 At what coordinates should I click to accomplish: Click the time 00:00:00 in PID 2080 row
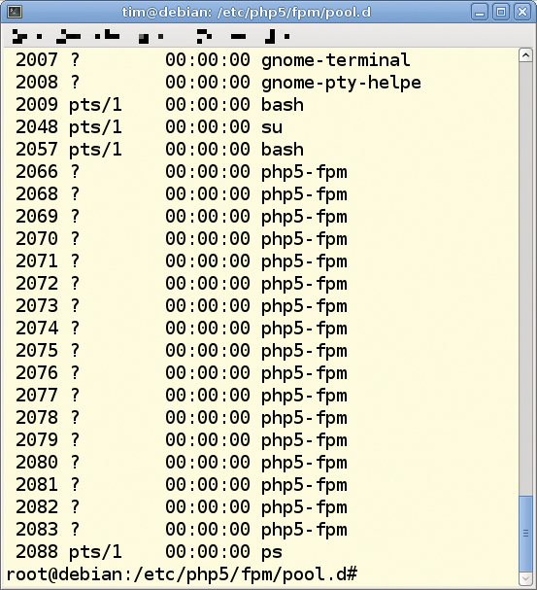pyautogui.click(x=208, y=463)
